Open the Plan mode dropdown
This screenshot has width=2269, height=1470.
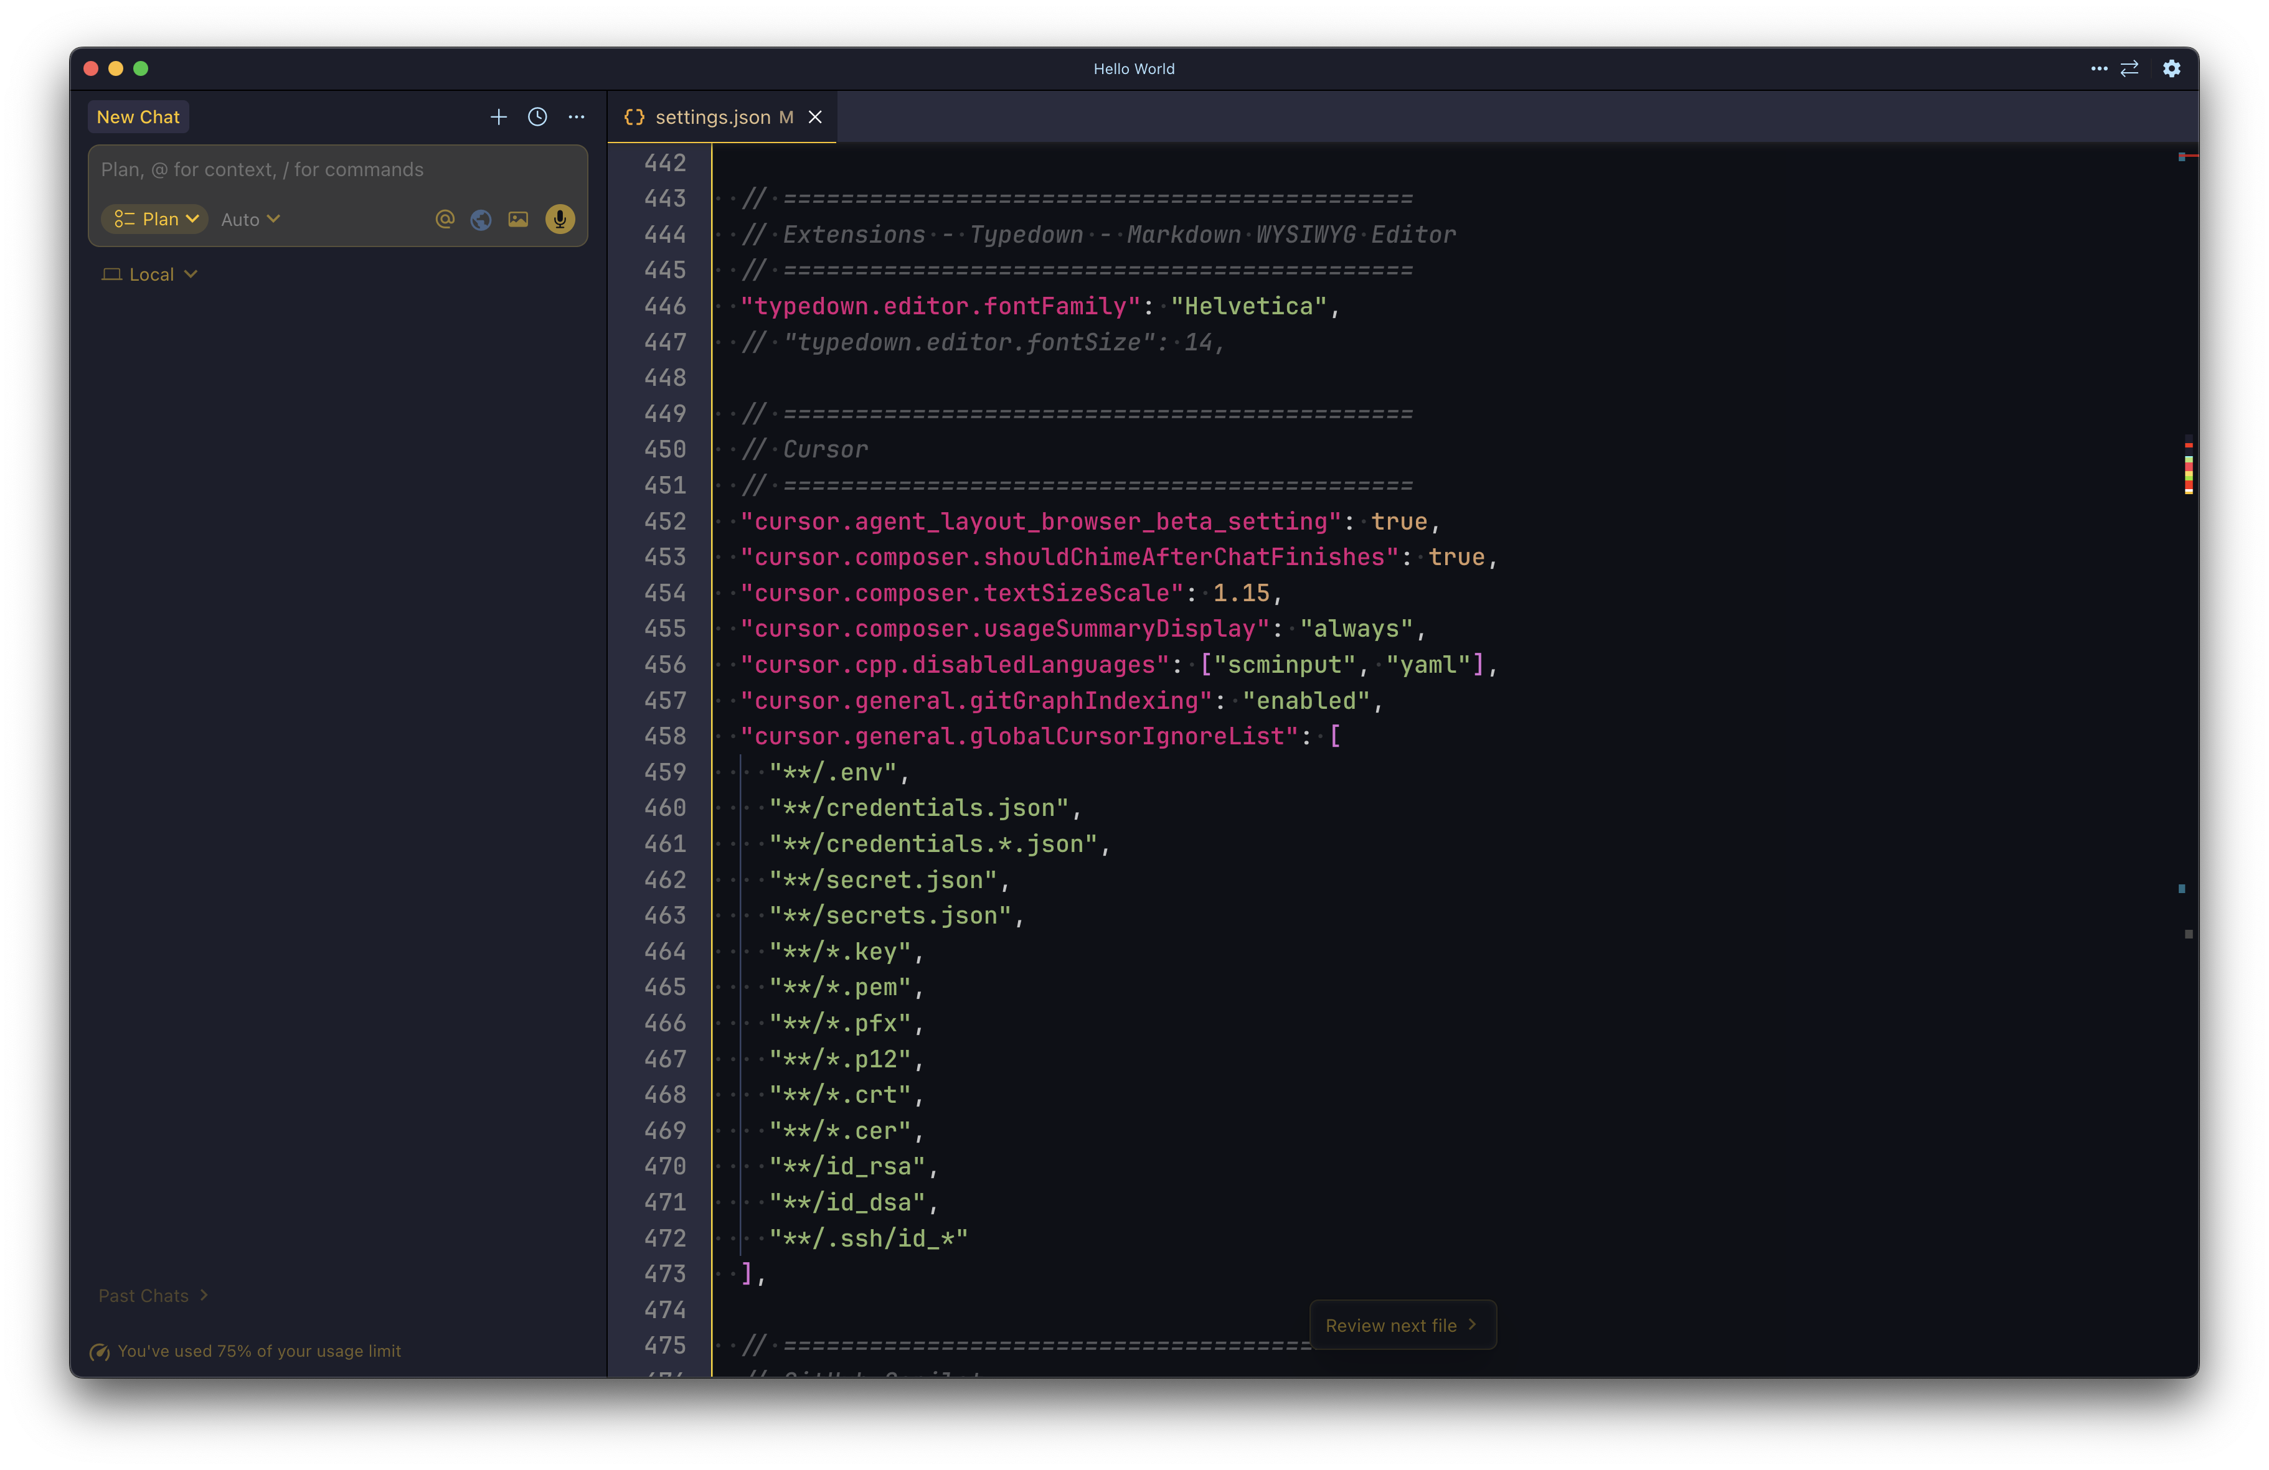tap(156, 219)
